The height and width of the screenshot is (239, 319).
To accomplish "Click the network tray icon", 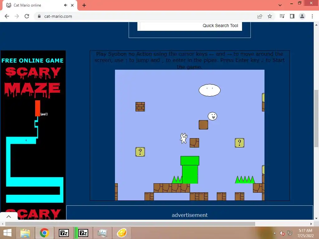I will click(290, 233).
